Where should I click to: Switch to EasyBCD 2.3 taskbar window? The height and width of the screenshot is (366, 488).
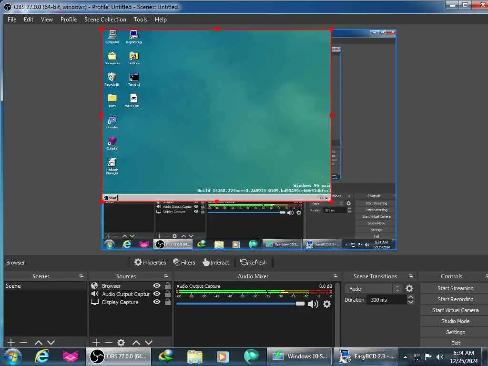click(x=366, y=356)
